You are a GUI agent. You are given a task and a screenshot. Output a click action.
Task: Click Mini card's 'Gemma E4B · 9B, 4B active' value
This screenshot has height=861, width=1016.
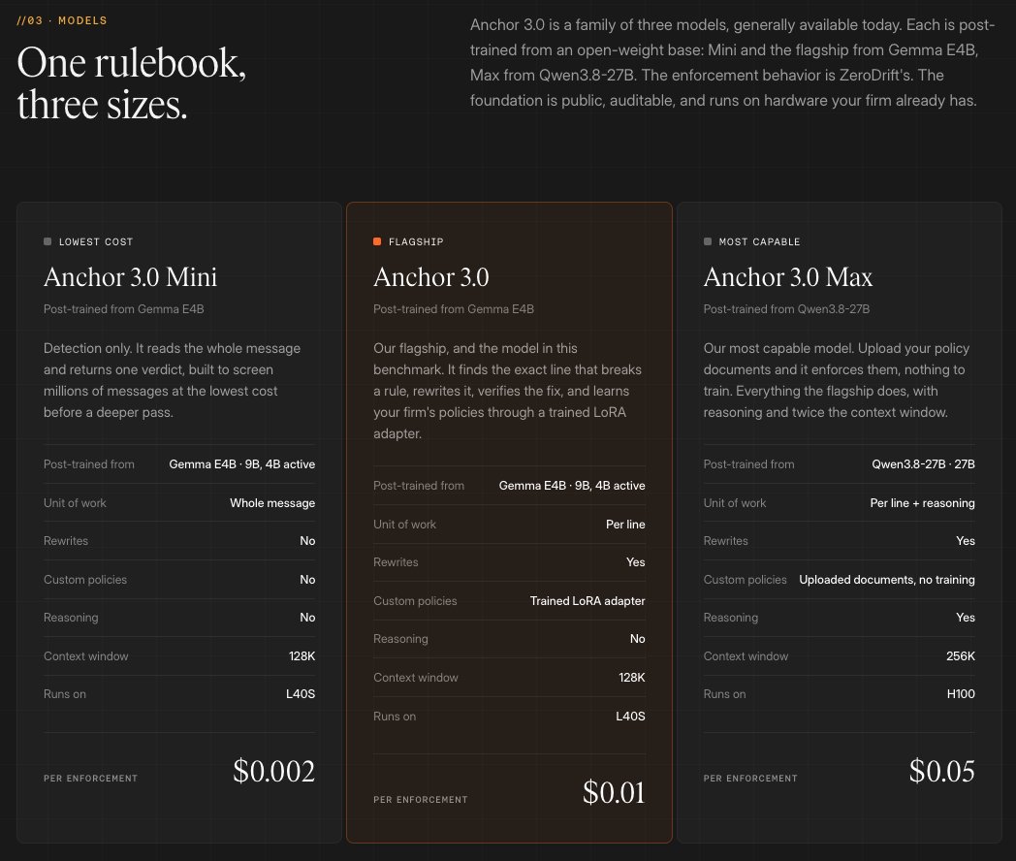[x=242, y=463]
